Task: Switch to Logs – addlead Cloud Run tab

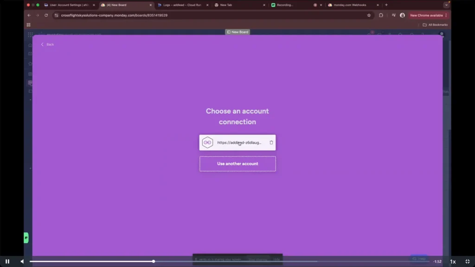Action: click(182, 5)
